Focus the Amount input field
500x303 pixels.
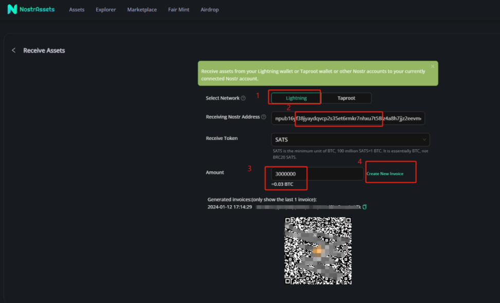(x=317, y=174)
